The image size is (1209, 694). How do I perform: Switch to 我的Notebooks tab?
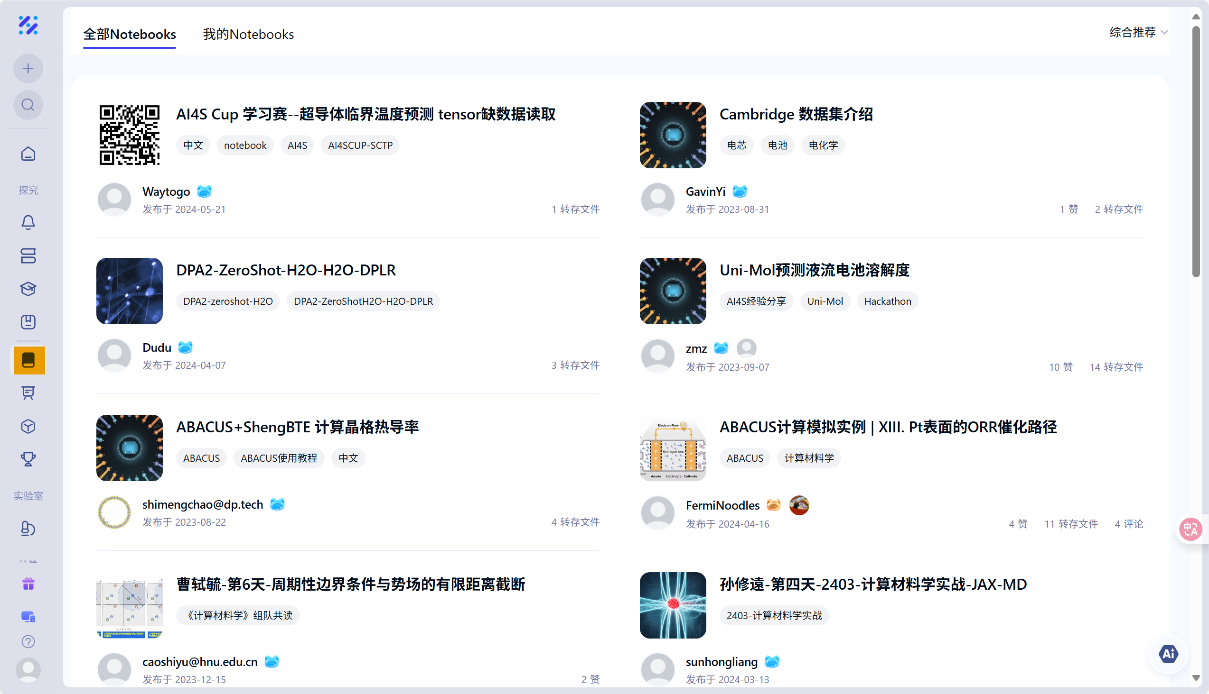[x=248, y=34]
